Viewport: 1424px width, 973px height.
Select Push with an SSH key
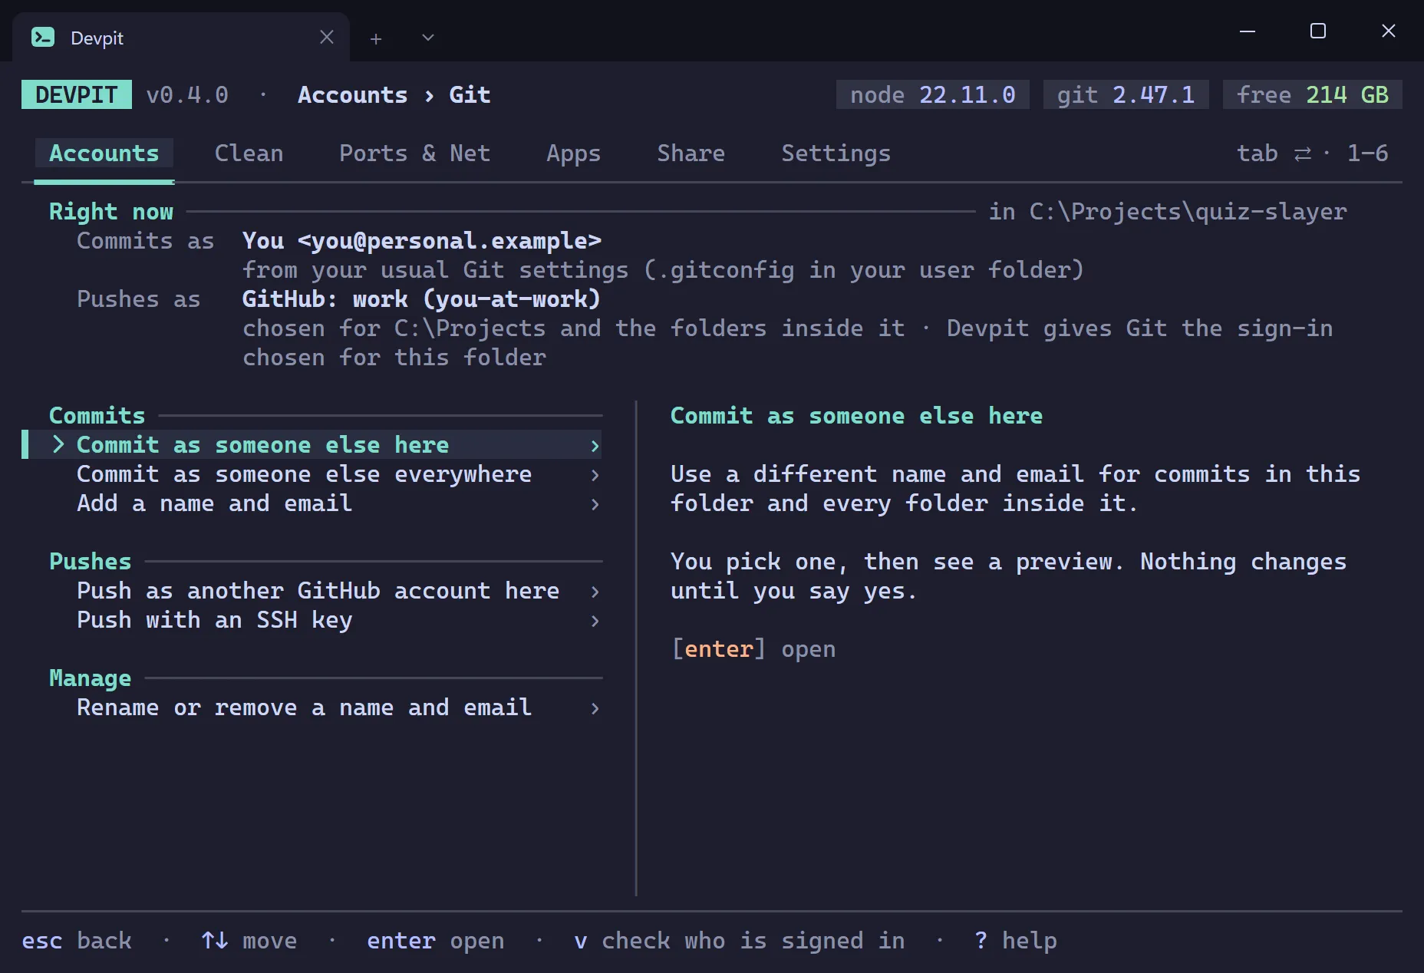coord(312,620)
